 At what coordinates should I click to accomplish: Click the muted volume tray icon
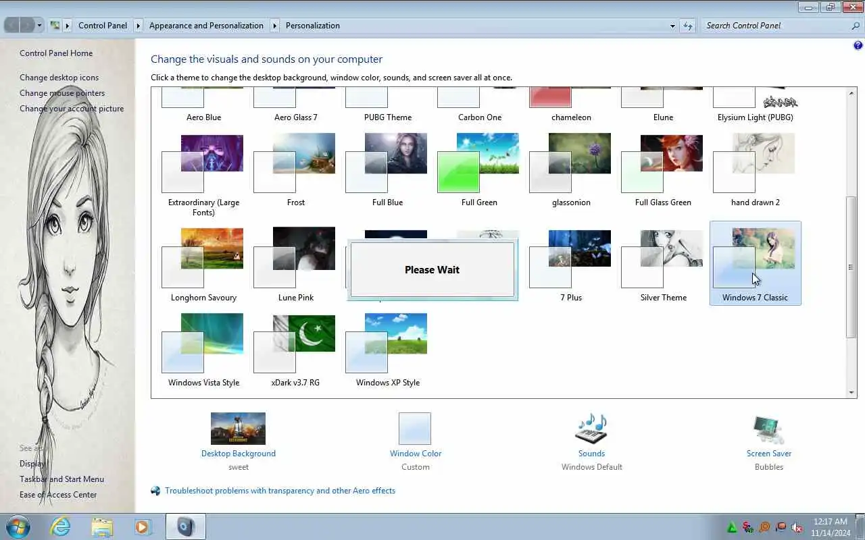(x=797, y=527)
